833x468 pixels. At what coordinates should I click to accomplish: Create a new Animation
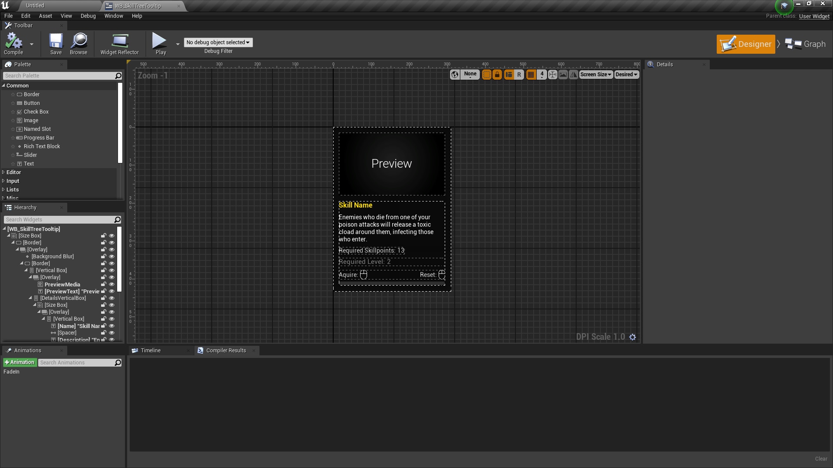20,362
